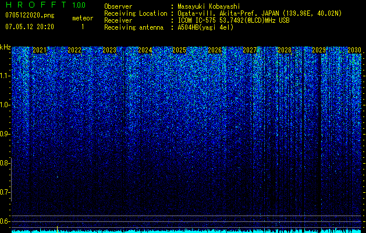This screenshot has width=366, height=233.
Task: Click the 0.6 frequency axis label
Action: point(5,221)
